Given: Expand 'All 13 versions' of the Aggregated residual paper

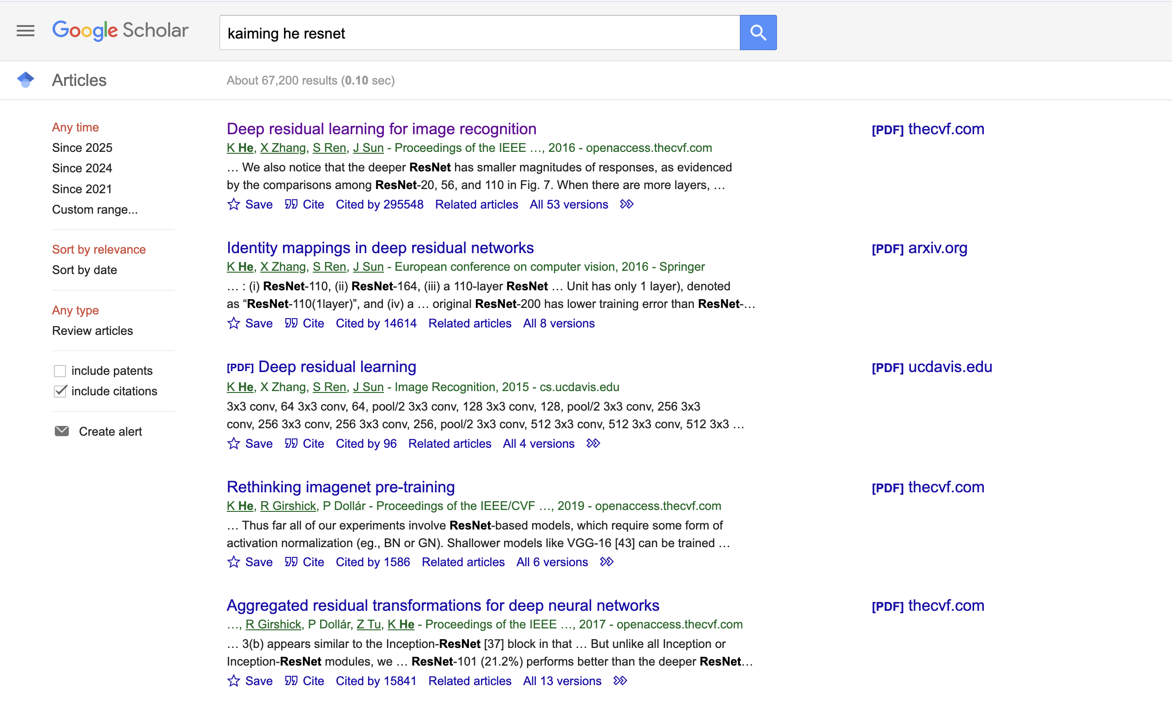Looking at the screenshot, I should tap(561, 681).
